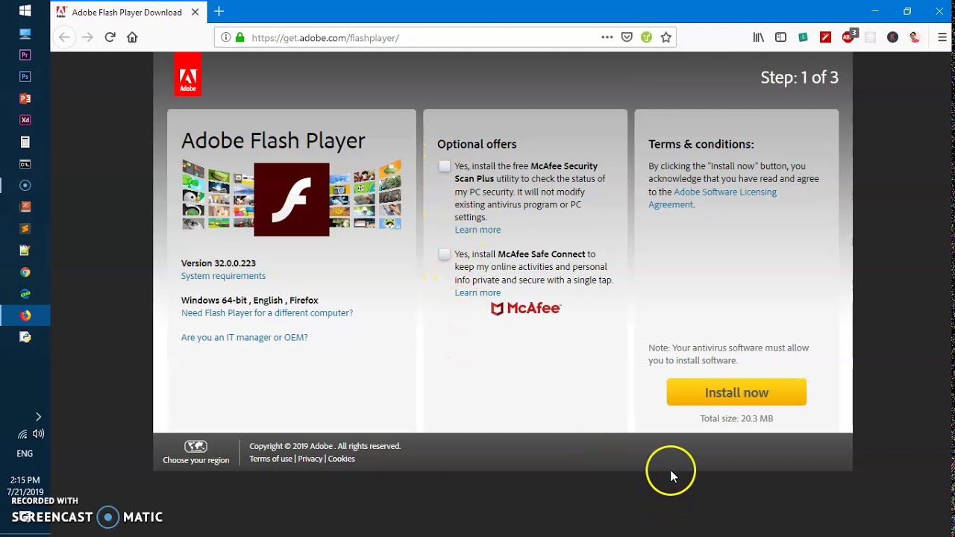Open Command Prompt from the taskbar

25,163
